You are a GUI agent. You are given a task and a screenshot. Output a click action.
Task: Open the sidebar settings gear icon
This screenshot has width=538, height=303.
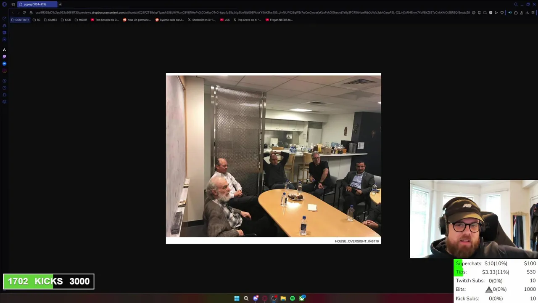[x=4, y=101]
